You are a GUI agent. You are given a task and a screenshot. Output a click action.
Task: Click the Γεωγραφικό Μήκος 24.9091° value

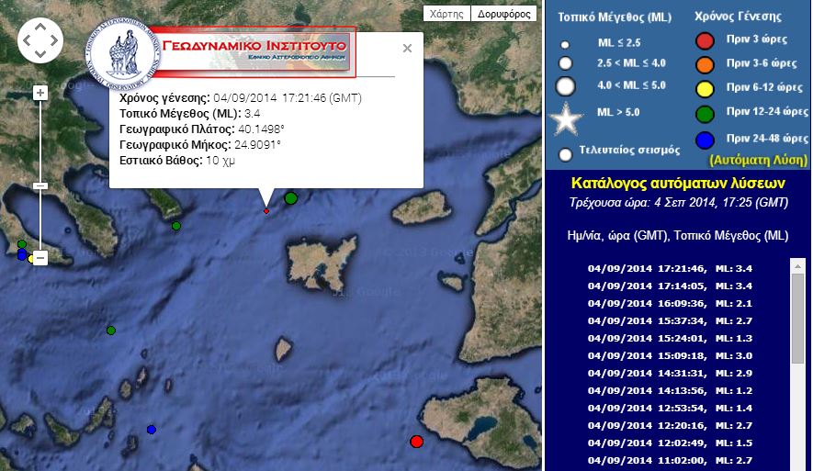tap(257, 144)
